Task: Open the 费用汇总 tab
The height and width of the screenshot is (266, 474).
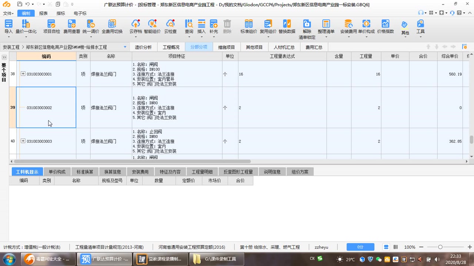Action: tap(314, 47)
